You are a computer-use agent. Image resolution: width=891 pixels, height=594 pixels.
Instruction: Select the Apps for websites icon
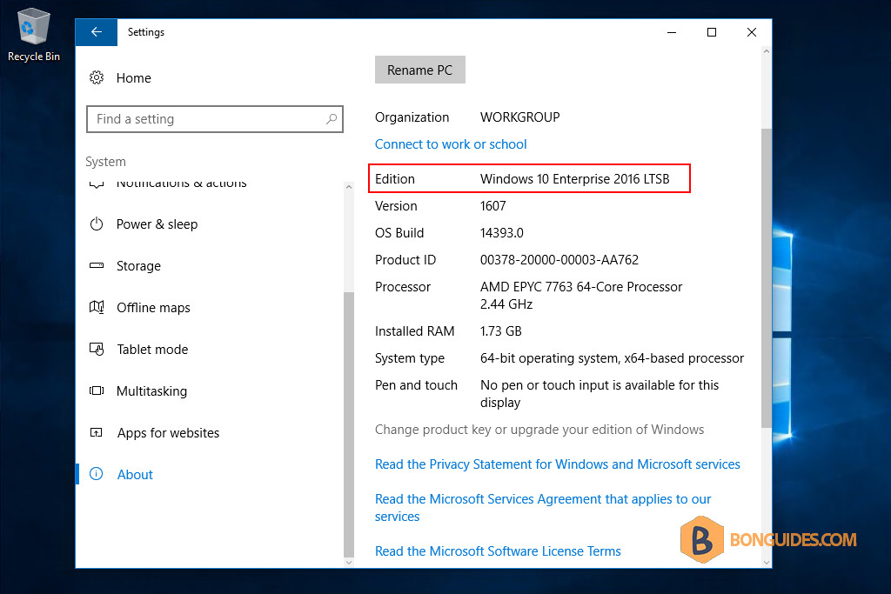click(x=97, y=433)
